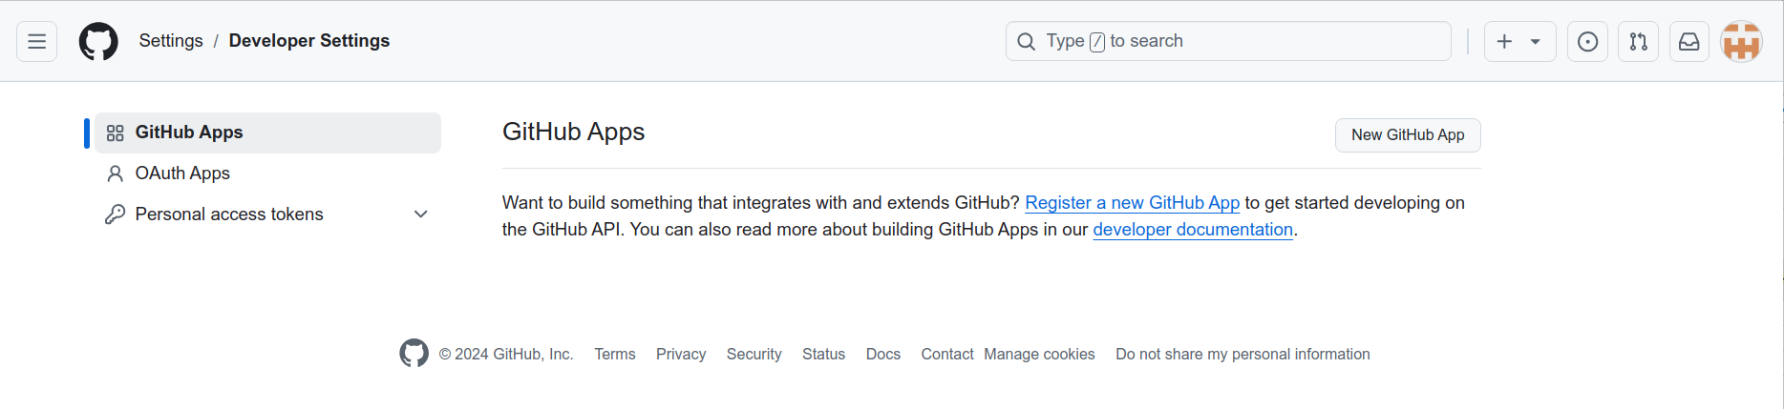Click the New GitHub App button

tap(1407, 135)
